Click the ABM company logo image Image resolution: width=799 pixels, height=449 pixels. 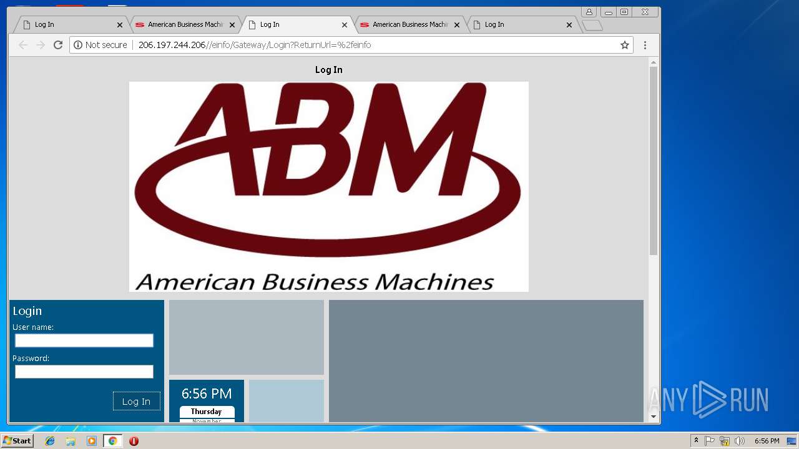(x=329, y=186)
